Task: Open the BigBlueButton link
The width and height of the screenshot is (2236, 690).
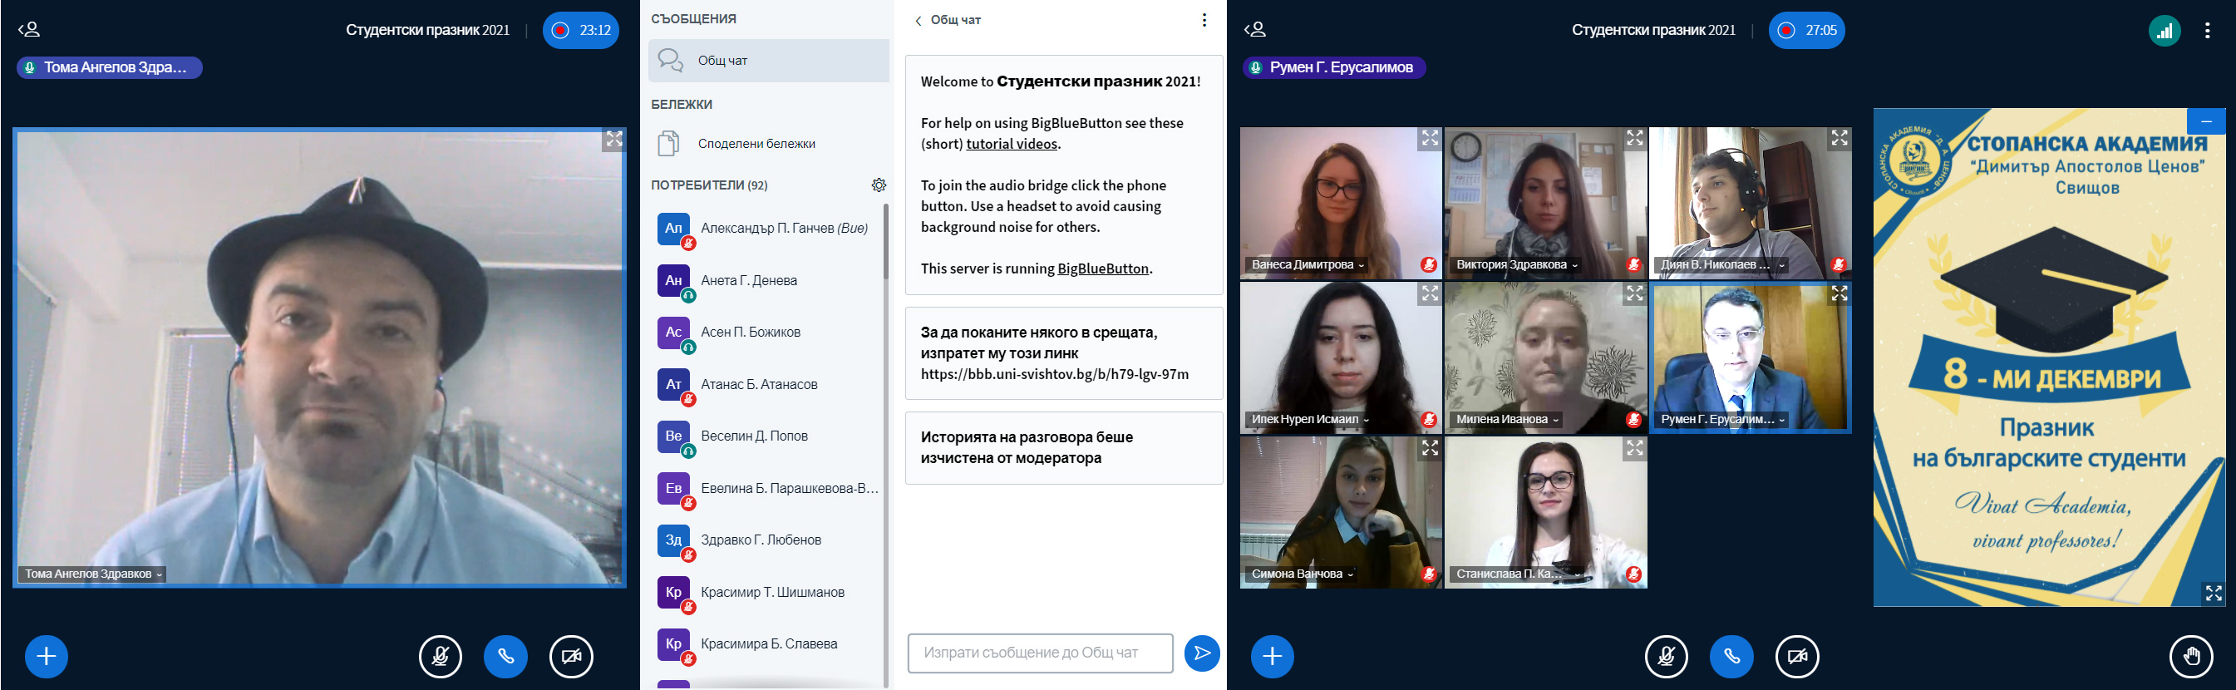Action: tap(1102, 269)
